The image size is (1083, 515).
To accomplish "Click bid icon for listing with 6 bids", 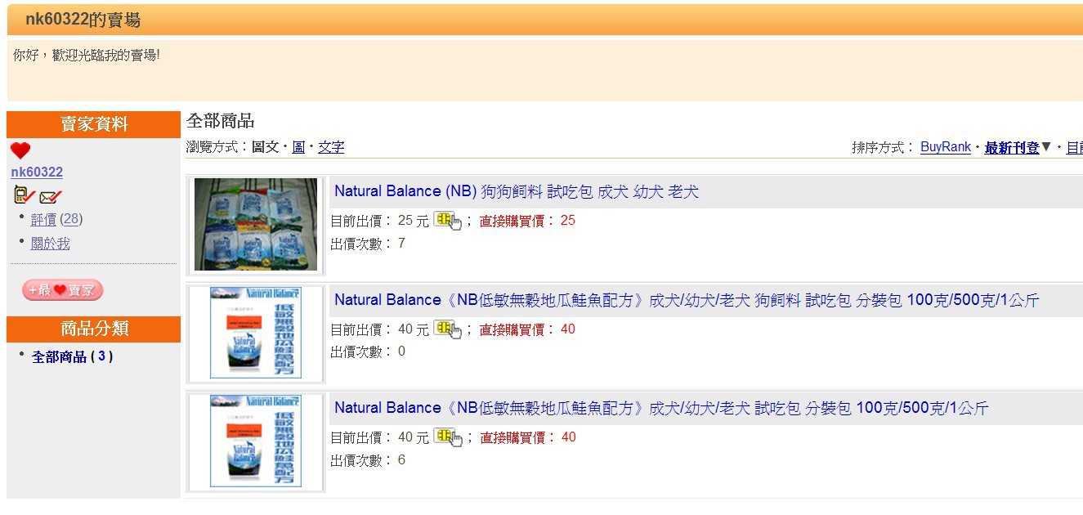I will pos(448,437).
